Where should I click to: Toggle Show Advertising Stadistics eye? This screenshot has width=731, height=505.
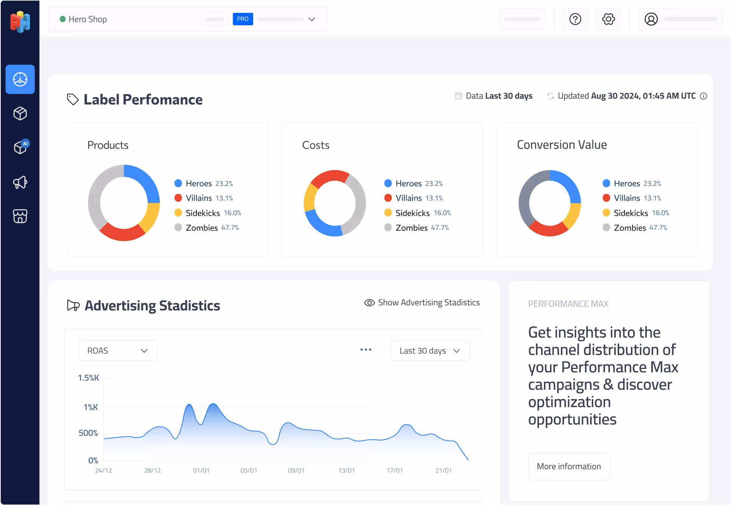369,303
